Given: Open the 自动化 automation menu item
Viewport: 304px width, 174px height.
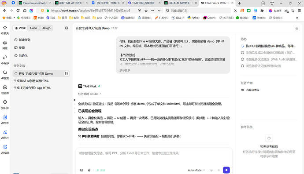Looking at the screenshot, I should point(21,56).
